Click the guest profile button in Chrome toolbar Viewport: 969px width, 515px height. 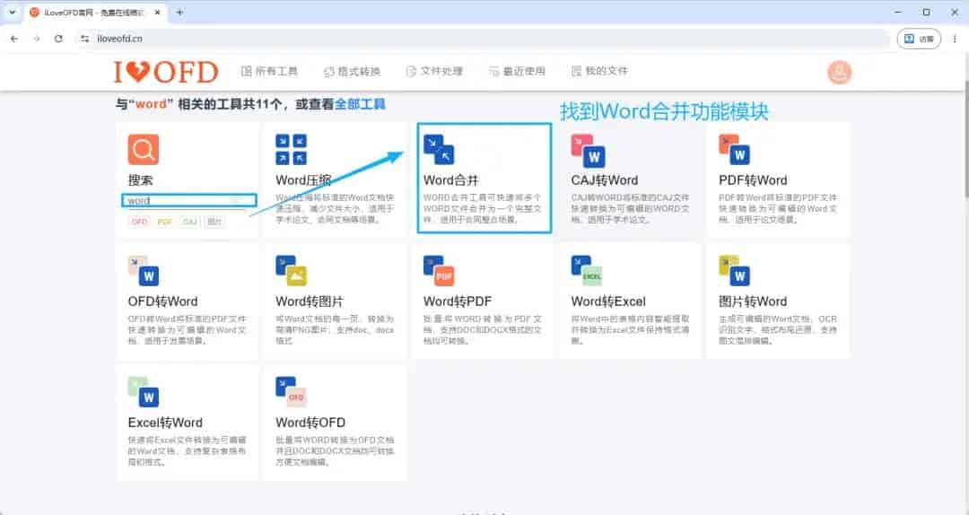click(919, 39)
